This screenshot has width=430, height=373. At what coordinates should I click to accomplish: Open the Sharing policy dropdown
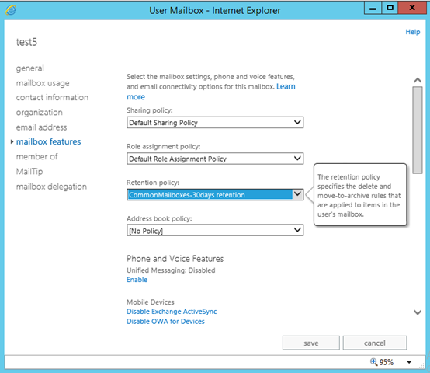click(215, 123)
